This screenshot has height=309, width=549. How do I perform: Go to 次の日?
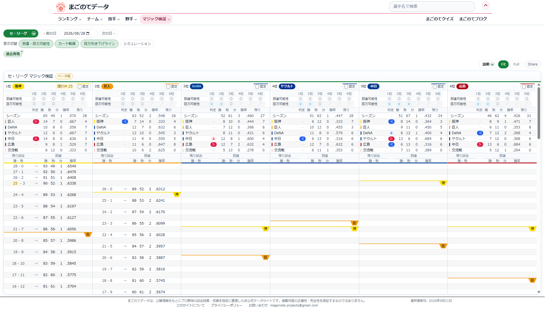pyautogui.click(x=108, y=33)
